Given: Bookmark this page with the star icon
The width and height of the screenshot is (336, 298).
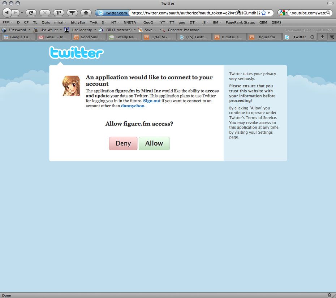Looking at the screenshot, I should [264, 13].
